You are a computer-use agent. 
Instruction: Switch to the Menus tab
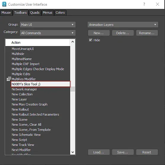pyautogui.click(x=48, y=12)
